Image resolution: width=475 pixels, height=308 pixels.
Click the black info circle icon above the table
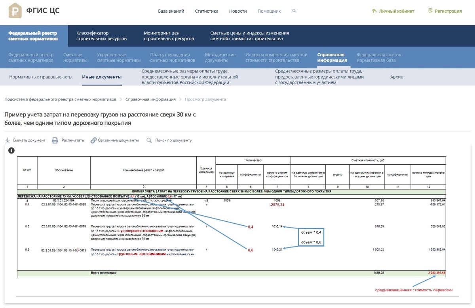tap(11, 150)
